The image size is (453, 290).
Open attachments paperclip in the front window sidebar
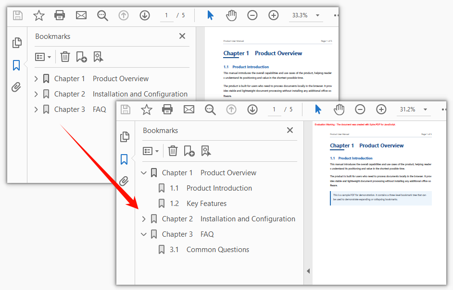click(x=124, y=181)
